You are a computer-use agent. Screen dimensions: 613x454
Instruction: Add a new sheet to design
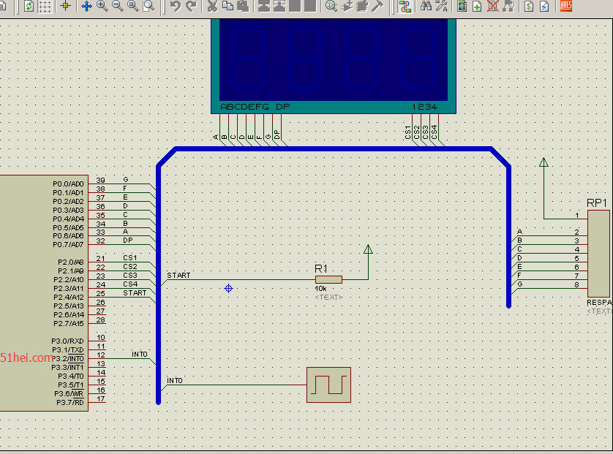[477, 7]
